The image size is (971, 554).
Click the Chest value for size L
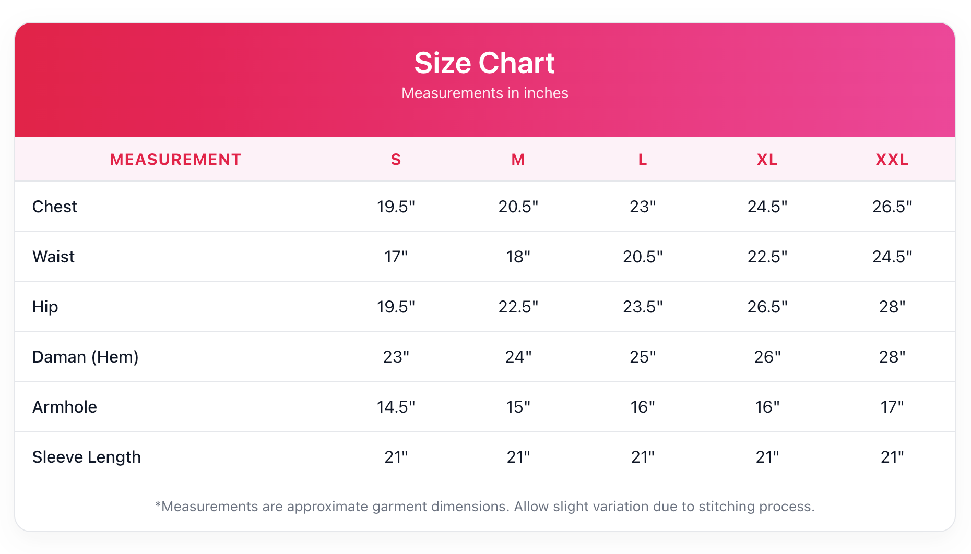pyautogui.click(x=643, y=207)
